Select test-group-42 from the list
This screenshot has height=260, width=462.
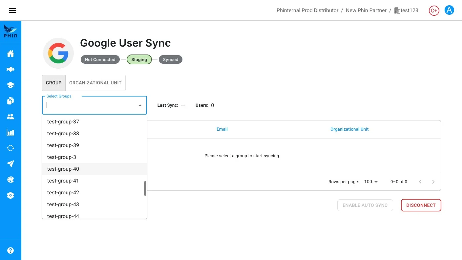pos(94,193)
